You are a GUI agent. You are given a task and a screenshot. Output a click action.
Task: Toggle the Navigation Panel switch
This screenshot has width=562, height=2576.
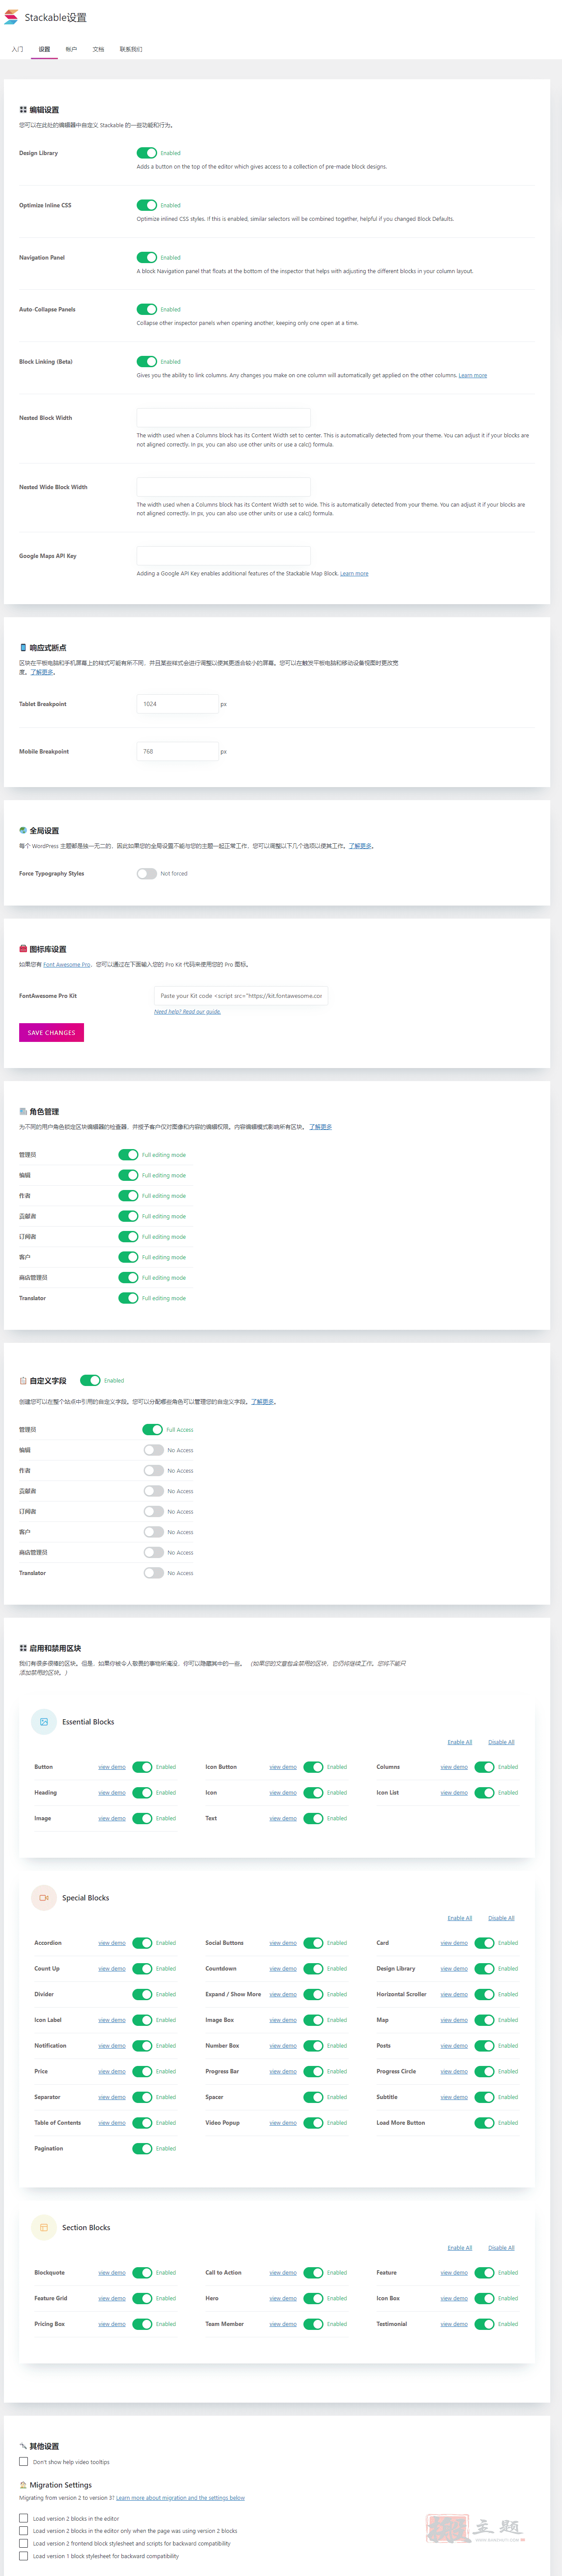[147, 257]
